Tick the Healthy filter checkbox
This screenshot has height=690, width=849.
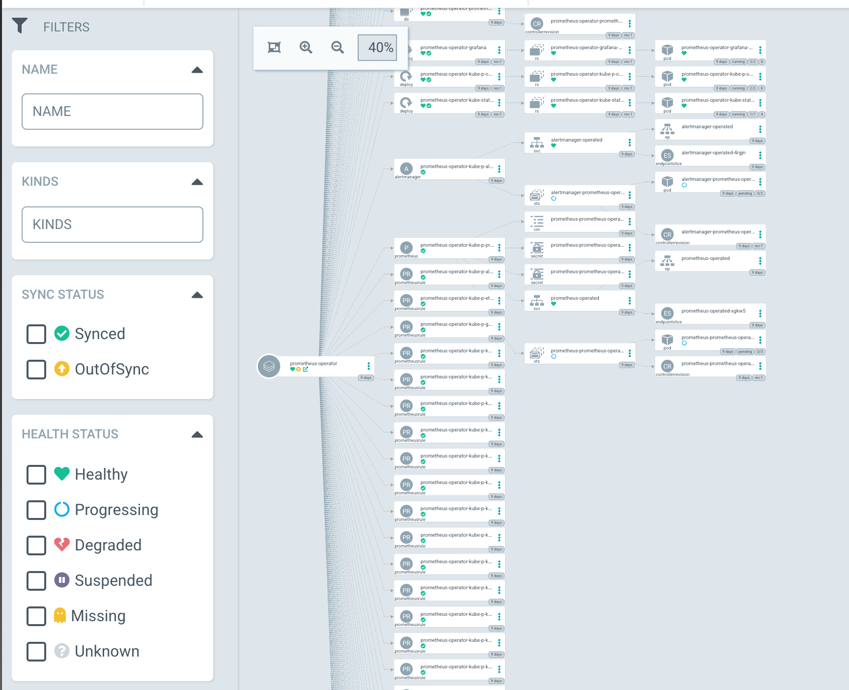[36, 474]
